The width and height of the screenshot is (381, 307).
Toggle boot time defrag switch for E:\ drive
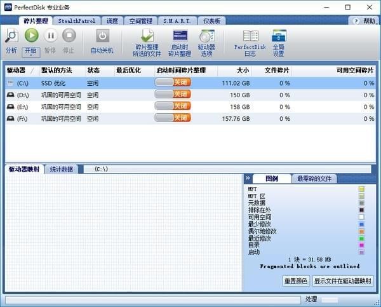pyautogui.click(x=173, y=106)
